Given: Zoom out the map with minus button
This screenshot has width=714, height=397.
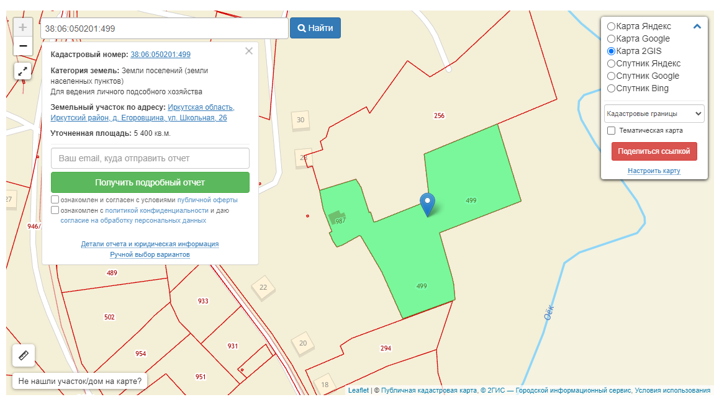Looking at the screenshot, I should [x=23, y=46].
